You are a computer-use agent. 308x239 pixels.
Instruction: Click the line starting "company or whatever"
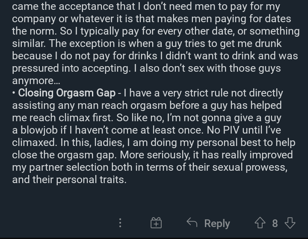(151, 19)
